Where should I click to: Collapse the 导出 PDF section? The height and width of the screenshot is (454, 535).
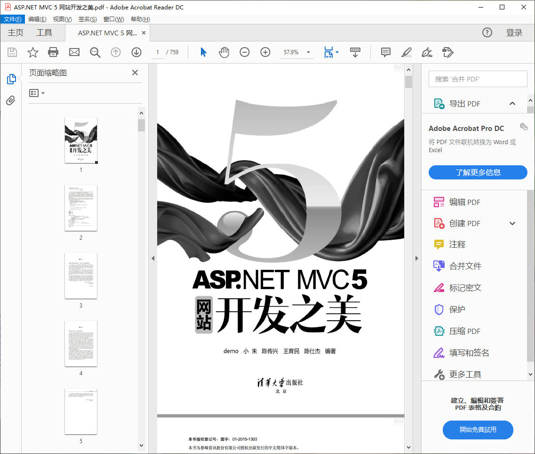click(x=512, y=104)
